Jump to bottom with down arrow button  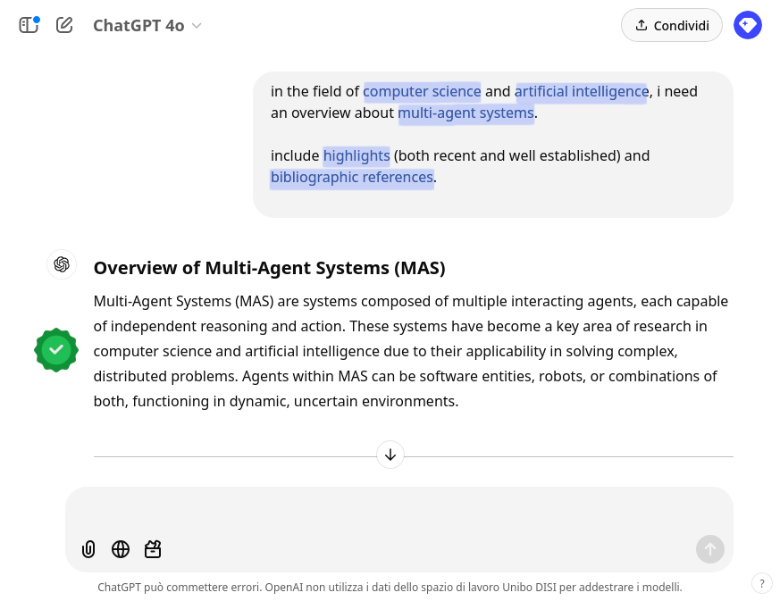click(390, 455)
